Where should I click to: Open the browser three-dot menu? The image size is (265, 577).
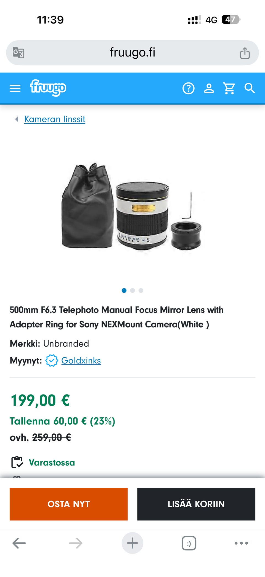(x=241, y=543)
